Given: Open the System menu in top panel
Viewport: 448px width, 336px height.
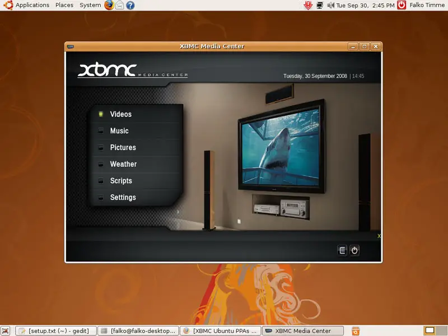Looking at the screenshot, I should point(90,5).
